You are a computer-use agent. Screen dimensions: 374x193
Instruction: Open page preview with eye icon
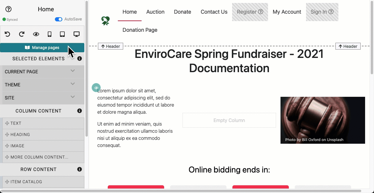click(36, 34)
